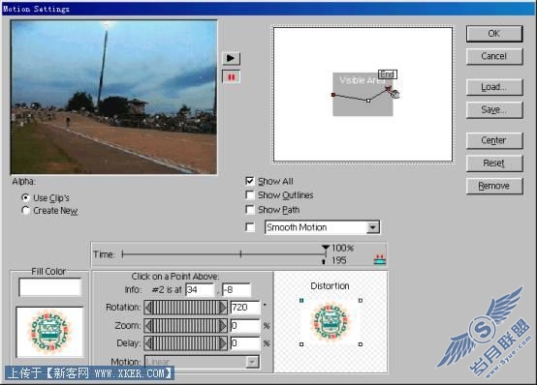Click the Zoom slider left arrow
This screenshot has width=537, height=385.
(x=148, y=325)
